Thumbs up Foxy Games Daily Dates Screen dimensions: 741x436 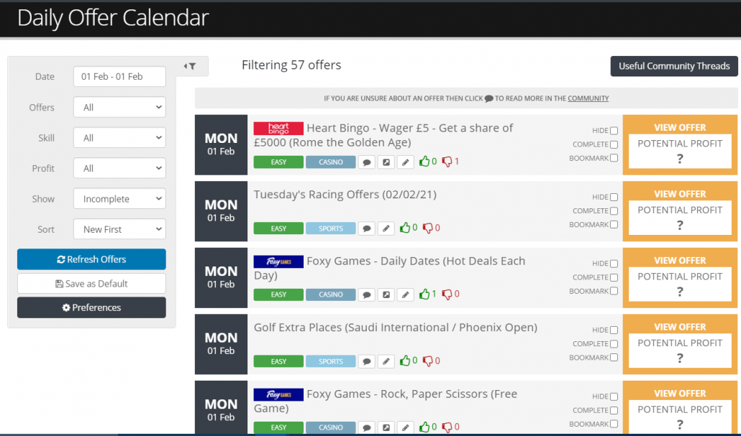pyautogui.click(x=424, y=294)
